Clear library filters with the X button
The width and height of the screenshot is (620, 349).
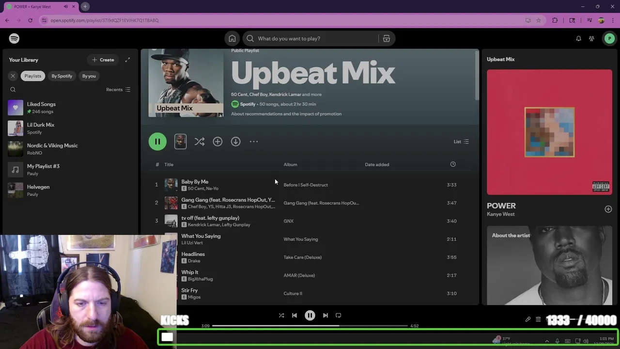click(x=13, y=76)
